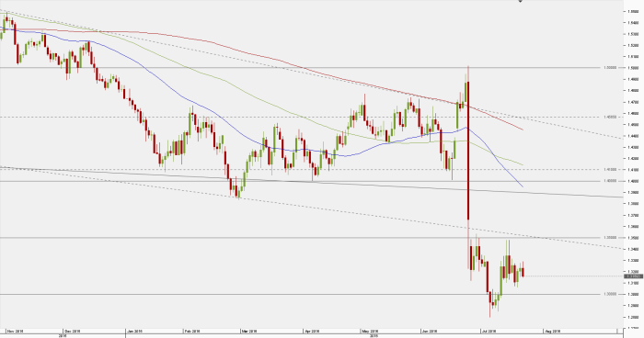644x338 pixels.
Task: Click the current price marker on price axis
Action: click(633, 276)
